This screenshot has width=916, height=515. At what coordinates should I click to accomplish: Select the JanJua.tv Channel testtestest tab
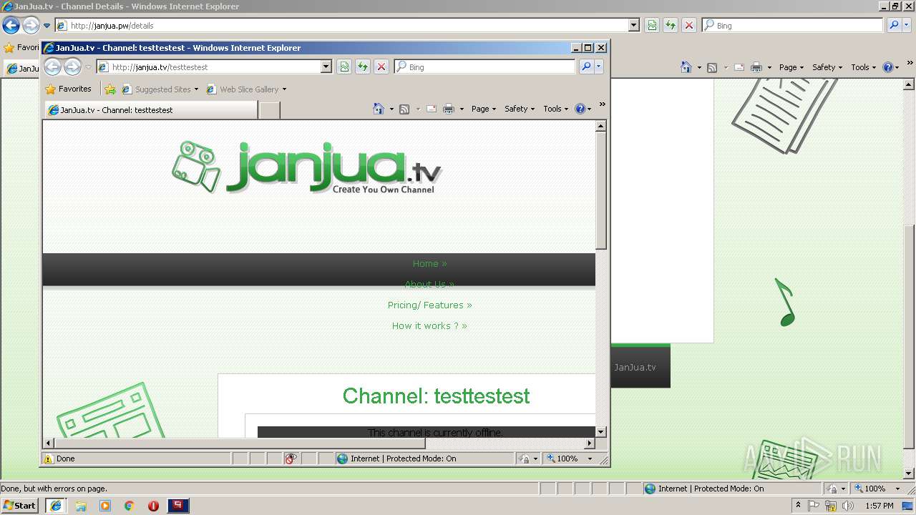(x=151, y=110)
